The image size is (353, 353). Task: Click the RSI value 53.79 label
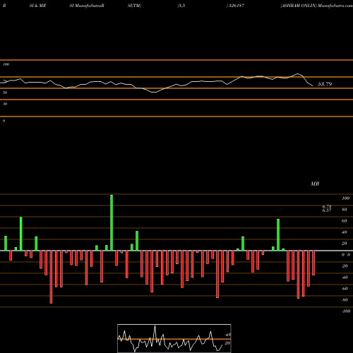tap(325, 84)
